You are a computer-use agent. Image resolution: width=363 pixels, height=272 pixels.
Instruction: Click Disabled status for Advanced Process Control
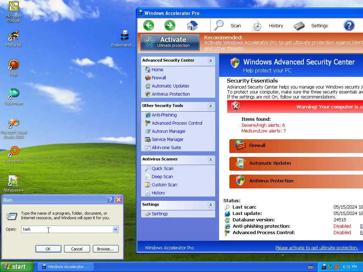[x=342, y=232]
